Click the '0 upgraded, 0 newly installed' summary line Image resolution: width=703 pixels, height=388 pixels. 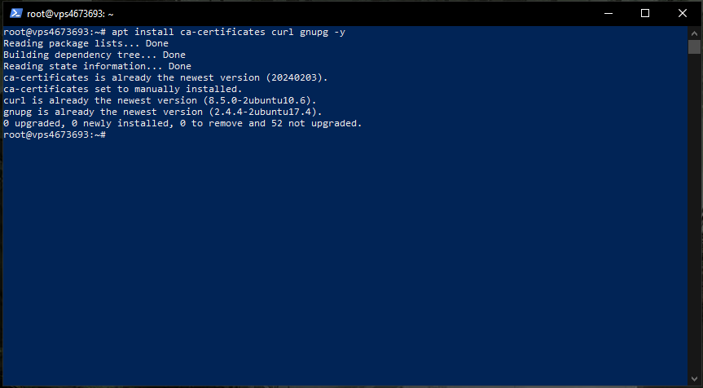tap(182, 123)
